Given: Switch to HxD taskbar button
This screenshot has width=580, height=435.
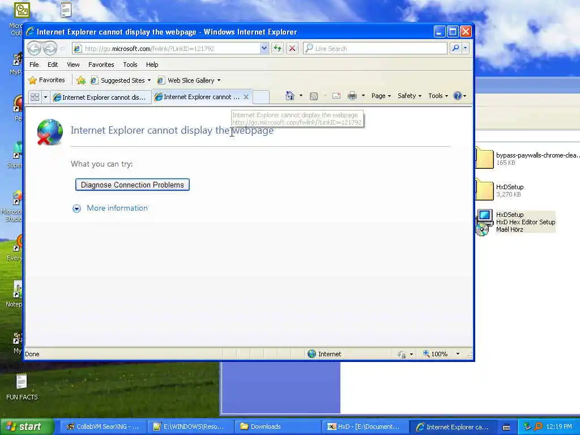Looking at the screenshot, I should (x=364, y=427).
